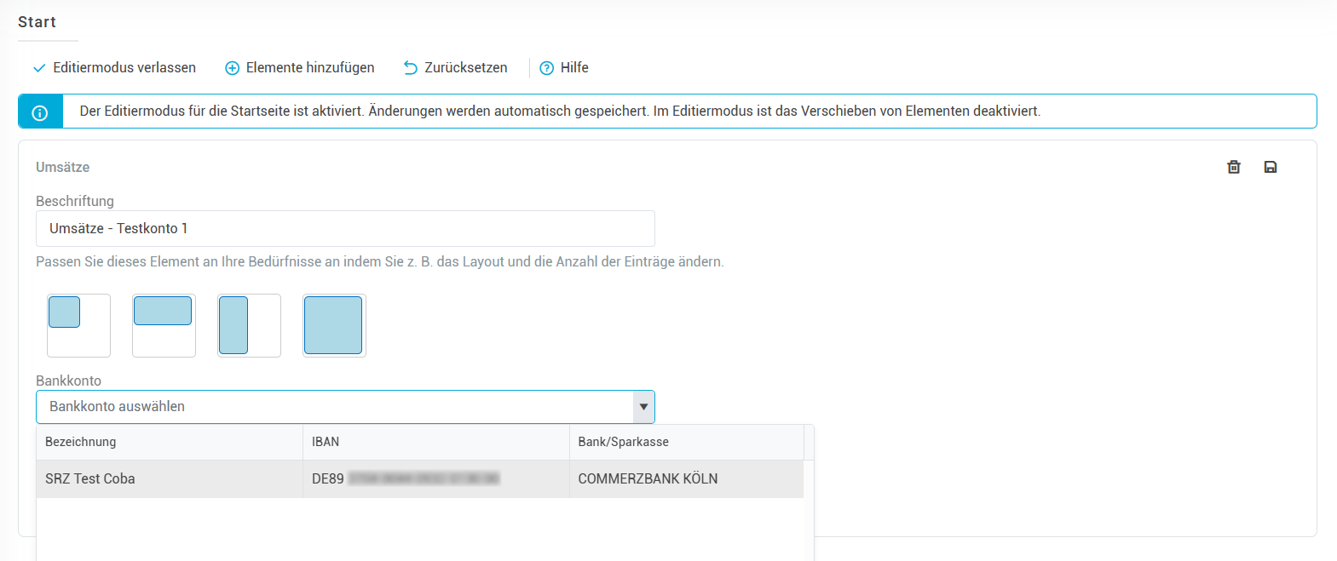Click the Hilfe question mark icon
This screenshot has height=561, width=1337.
[x=547, y=68]
